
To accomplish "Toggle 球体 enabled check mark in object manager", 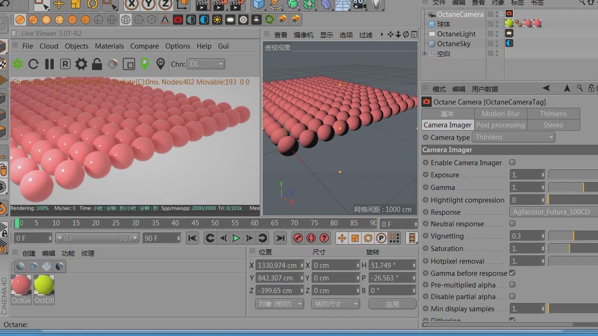I will click(x=501, y=24).
